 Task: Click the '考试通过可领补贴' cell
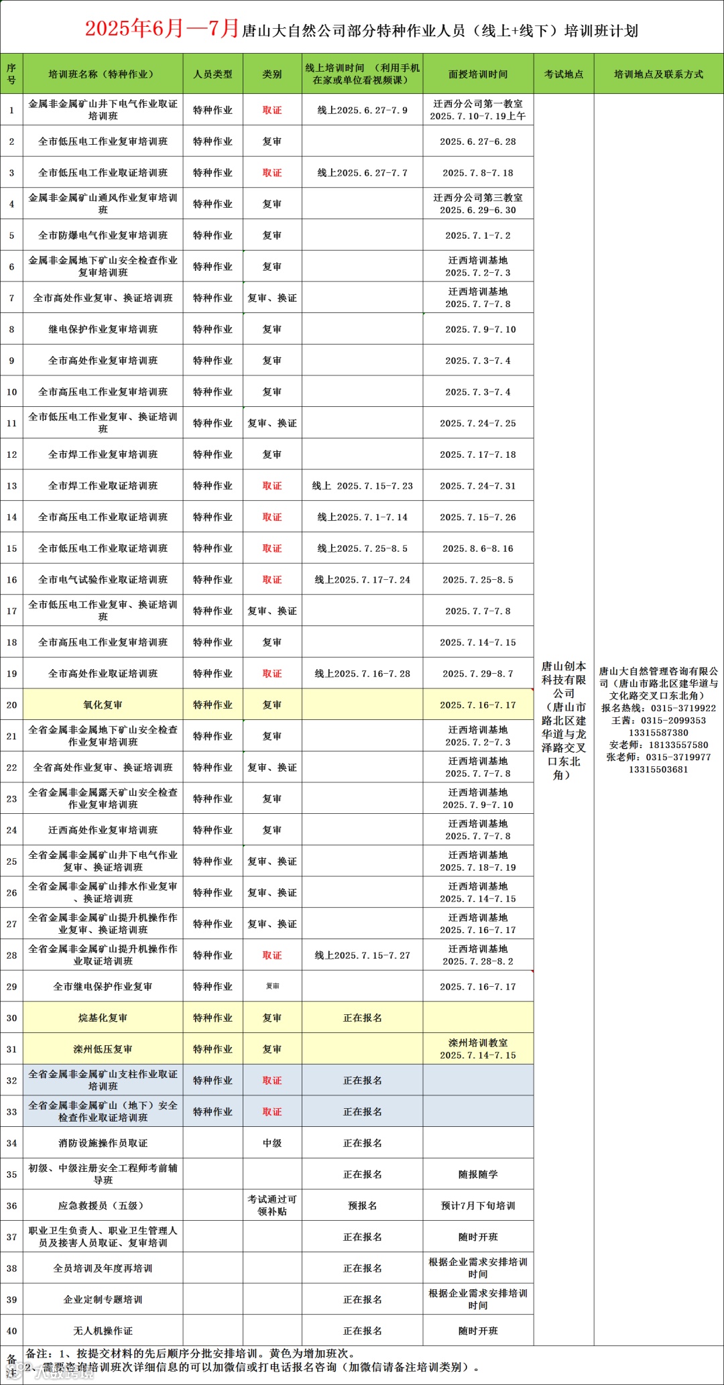[272, 1205]
